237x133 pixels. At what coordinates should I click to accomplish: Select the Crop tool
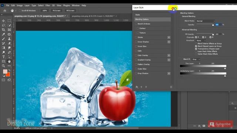tap(3, 30)
